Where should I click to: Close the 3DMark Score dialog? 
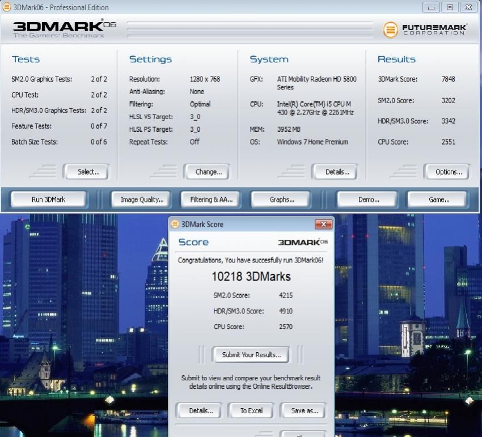[x=323, y=224]
